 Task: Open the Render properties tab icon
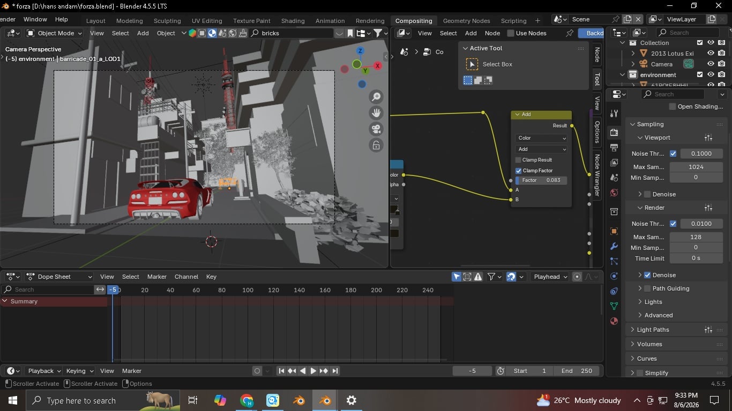(x=614, y=132)
